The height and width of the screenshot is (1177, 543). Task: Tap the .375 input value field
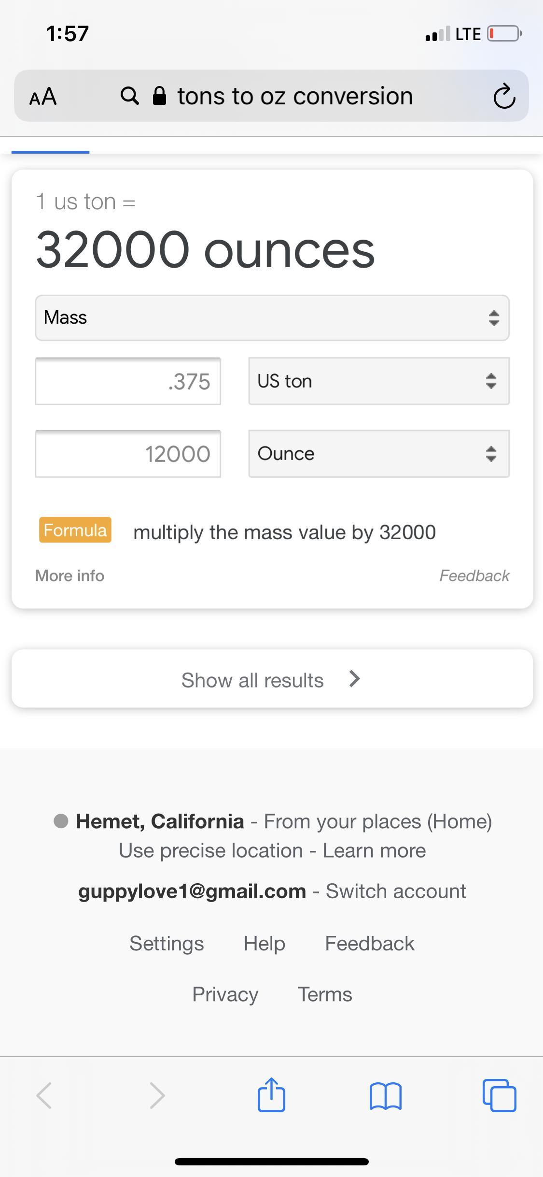pos(128,381)
